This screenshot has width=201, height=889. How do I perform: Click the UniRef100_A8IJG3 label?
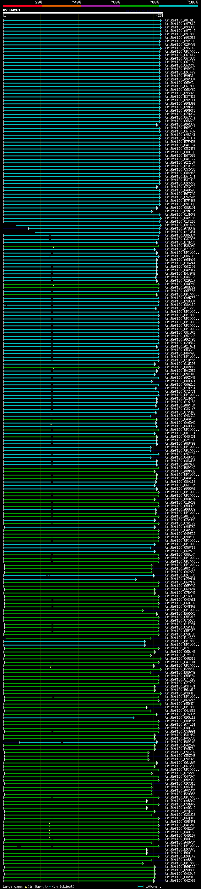click(180, 516)
